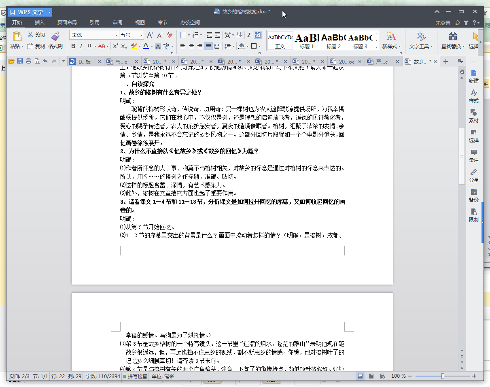Toggle strikethrough AB formatting
Screen dimensions: 490x387
pos(102,46)
